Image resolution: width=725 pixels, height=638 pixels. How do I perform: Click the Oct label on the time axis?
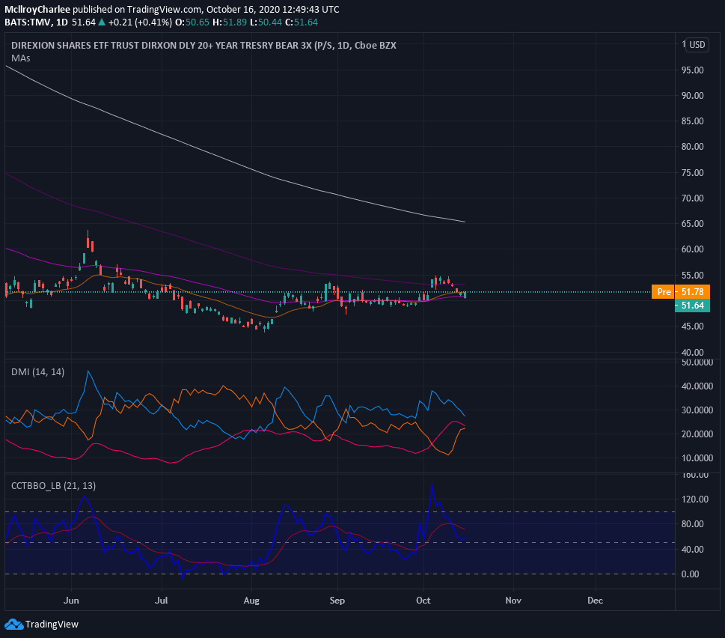[423, 601]
